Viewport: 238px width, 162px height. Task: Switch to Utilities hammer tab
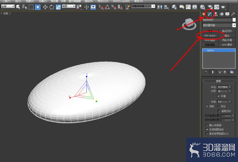[x=233, y=14]
